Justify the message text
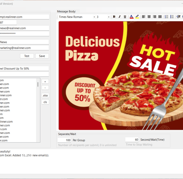Screen dimensions: 183x179 [160, 17]
